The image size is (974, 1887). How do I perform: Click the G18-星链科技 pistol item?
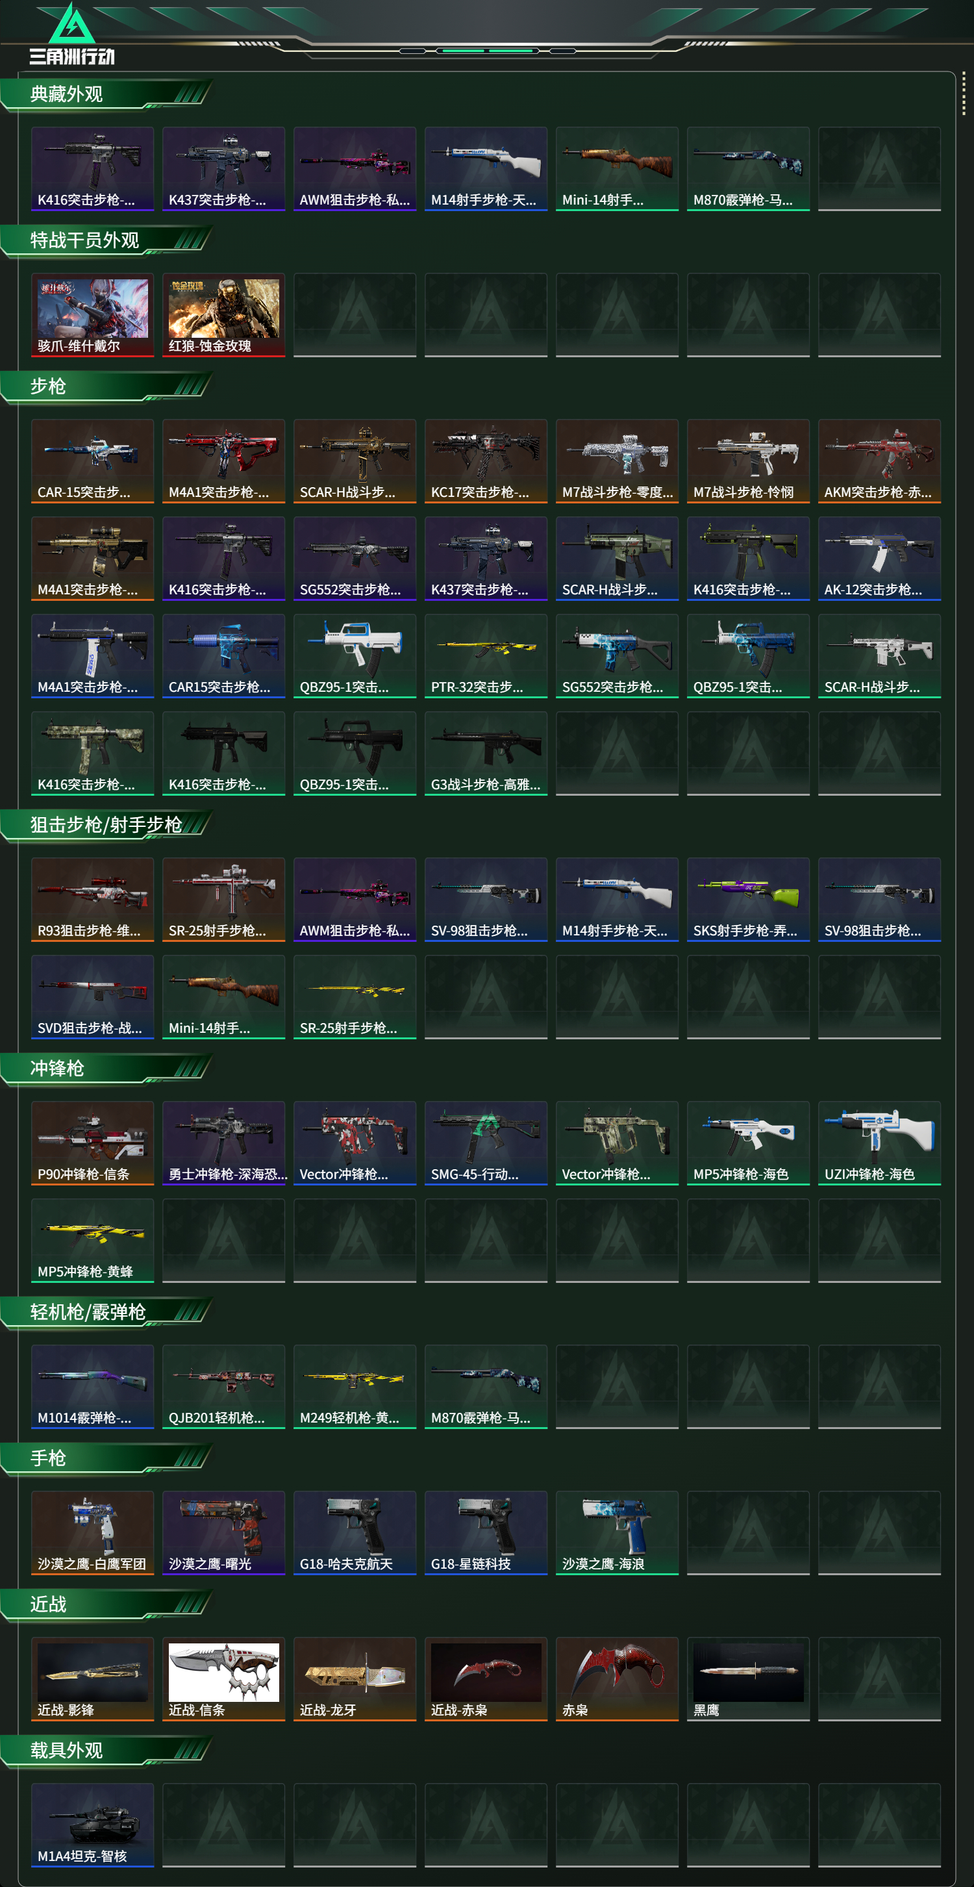click(x=486, y=1532)
